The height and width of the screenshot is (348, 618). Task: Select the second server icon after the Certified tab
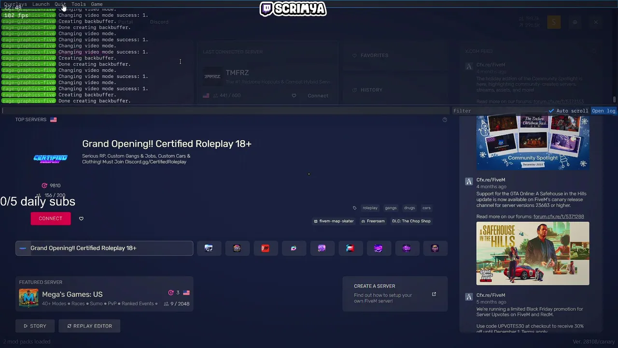(x=237, y=248)
